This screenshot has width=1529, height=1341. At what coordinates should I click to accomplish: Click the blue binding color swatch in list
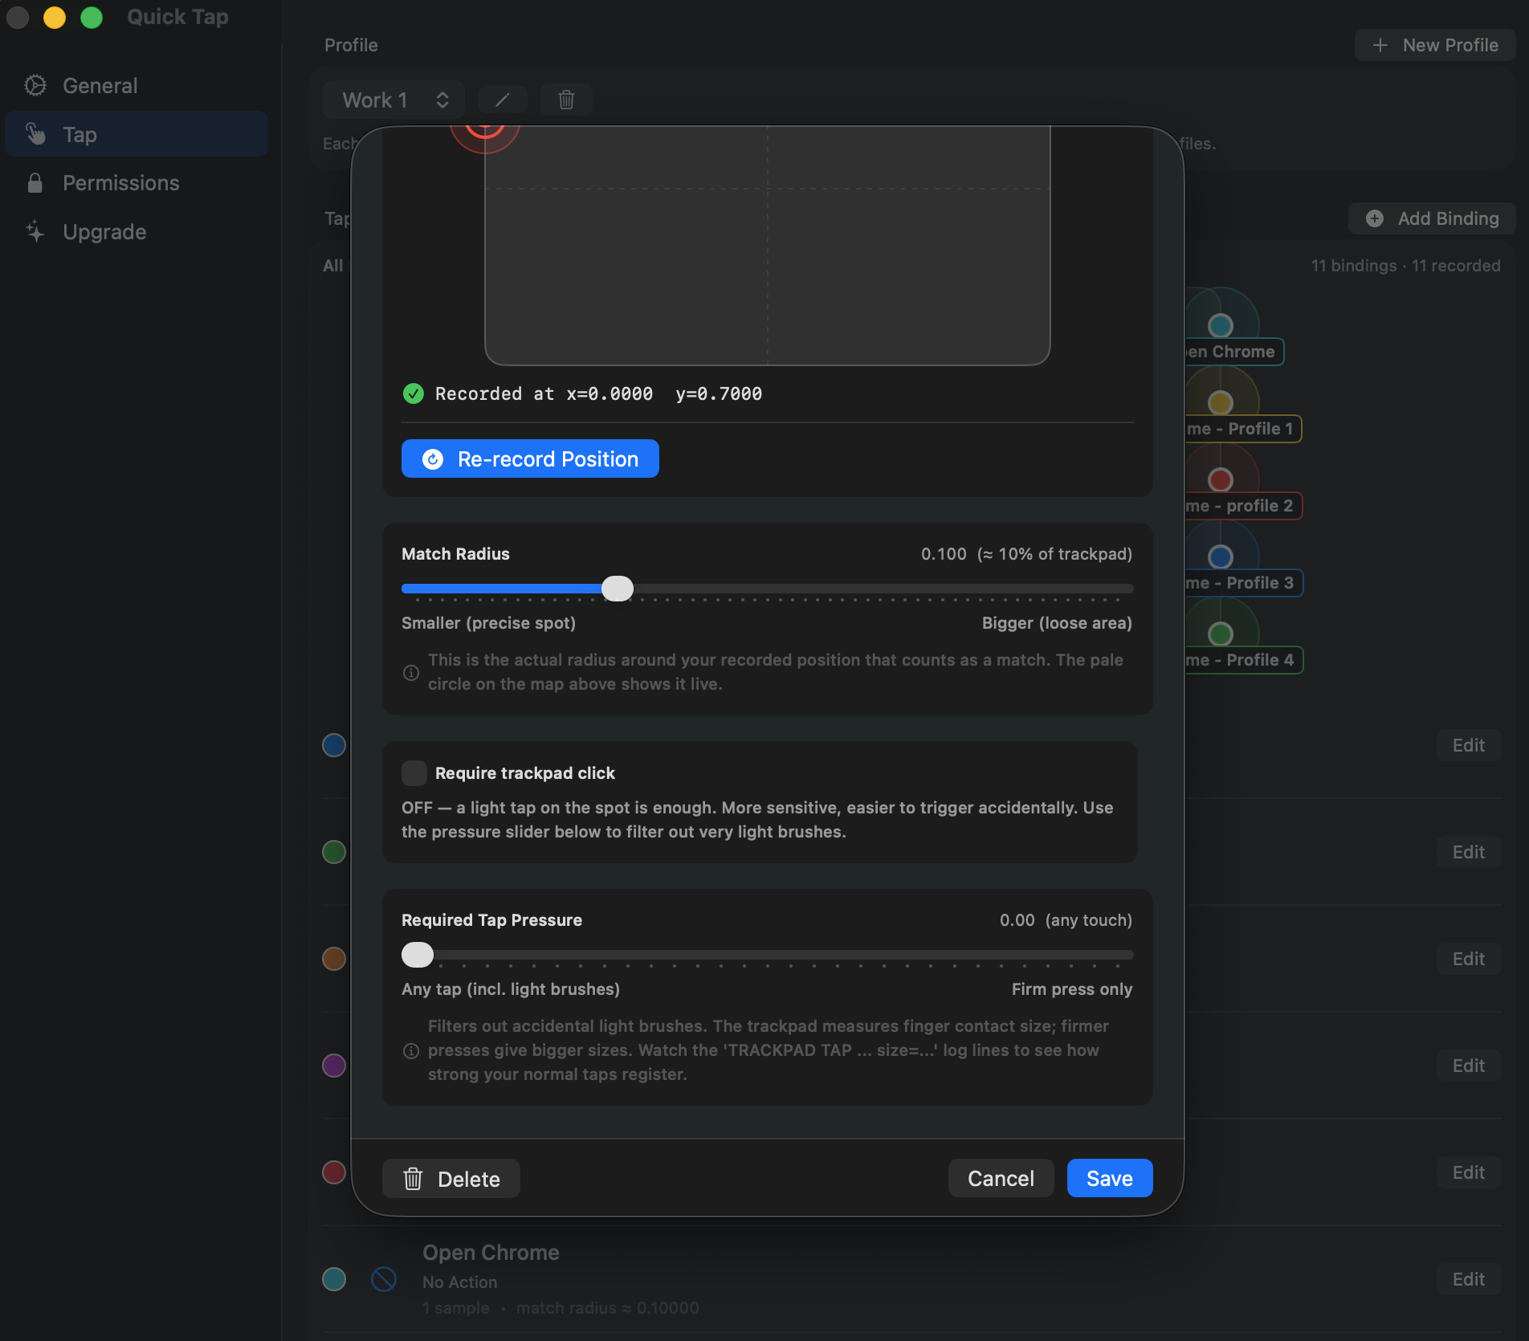click(334, 745)
